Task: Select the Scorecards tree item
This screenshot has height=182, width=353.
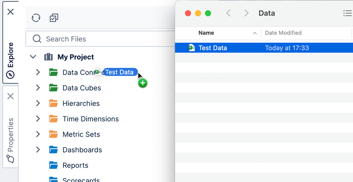Action: [81, 179]
